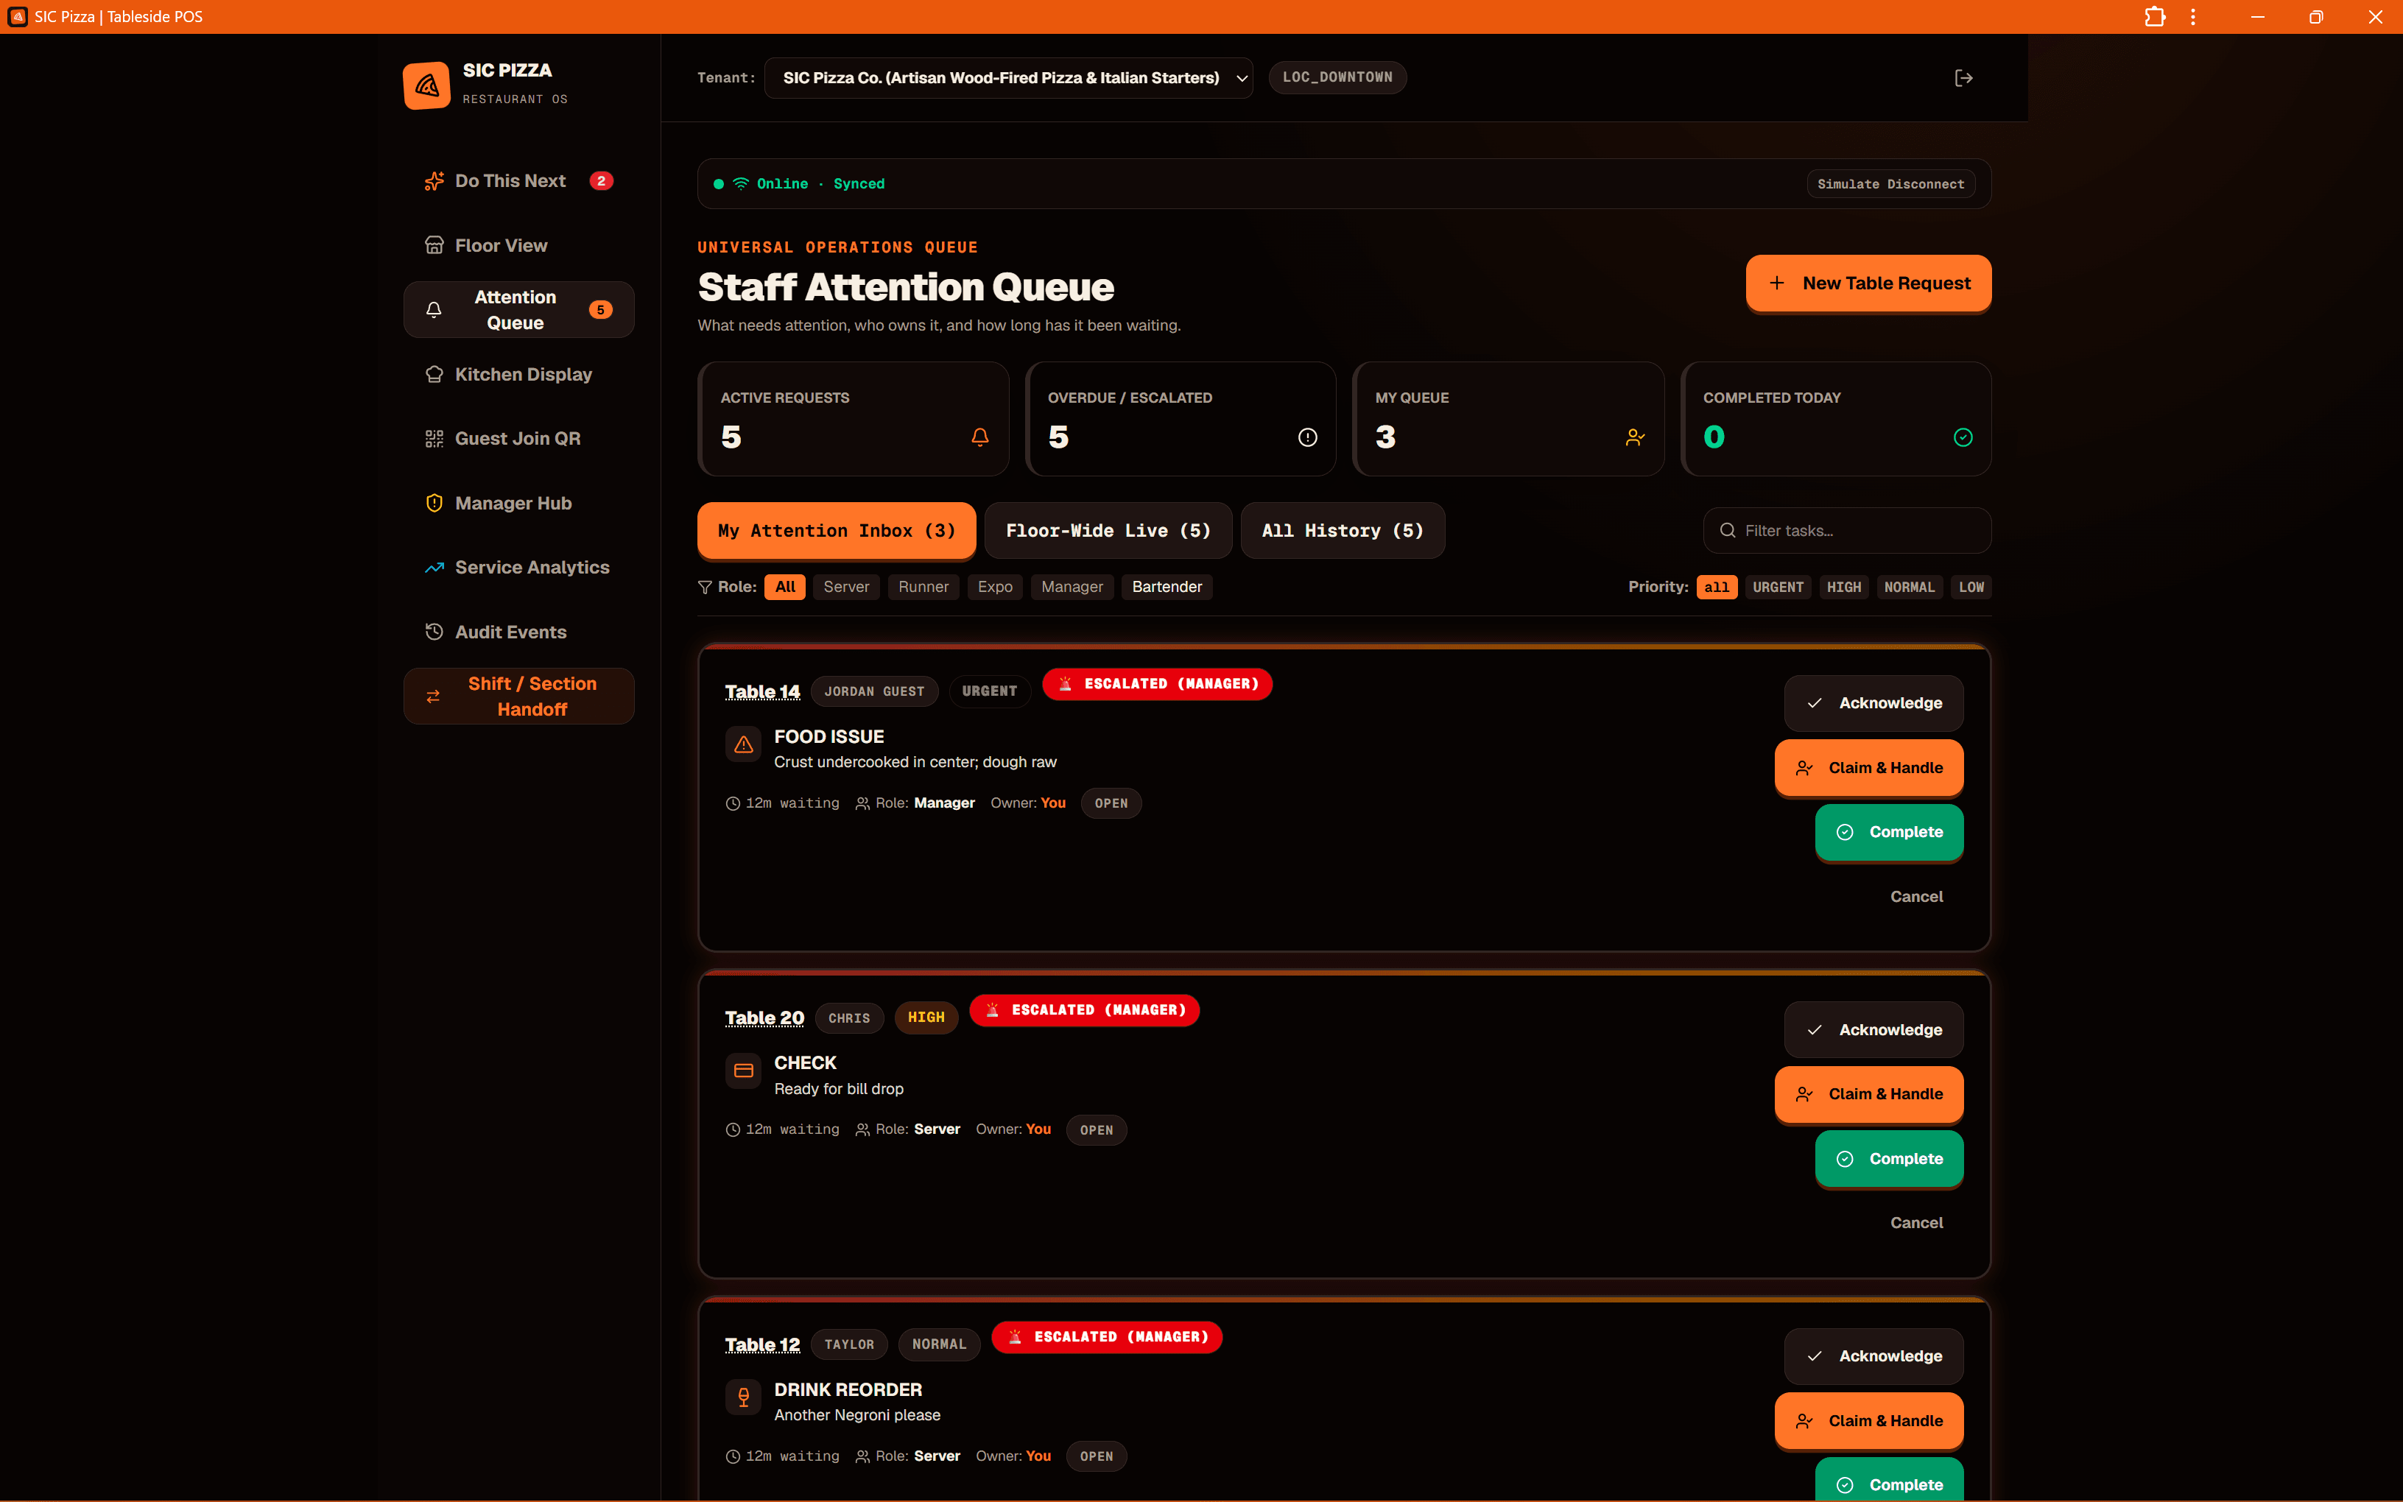Set priority filter to URGENT
The height and width of the screenshot is (1502, 2403).
(1777, 587)
